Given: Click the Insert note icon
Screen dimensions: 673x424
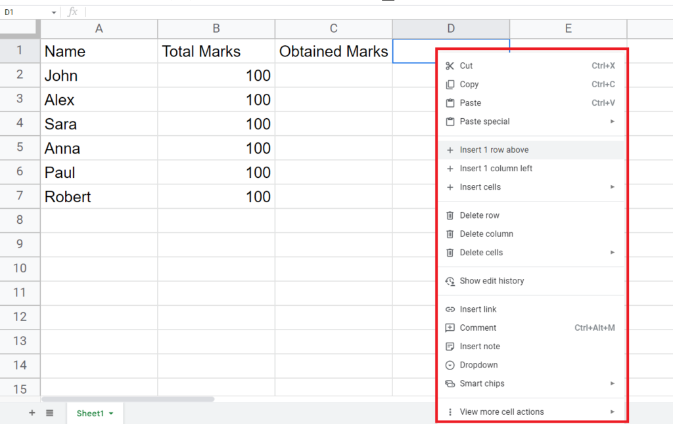Looking at the screenshot, I should click(x=450, y=347).
